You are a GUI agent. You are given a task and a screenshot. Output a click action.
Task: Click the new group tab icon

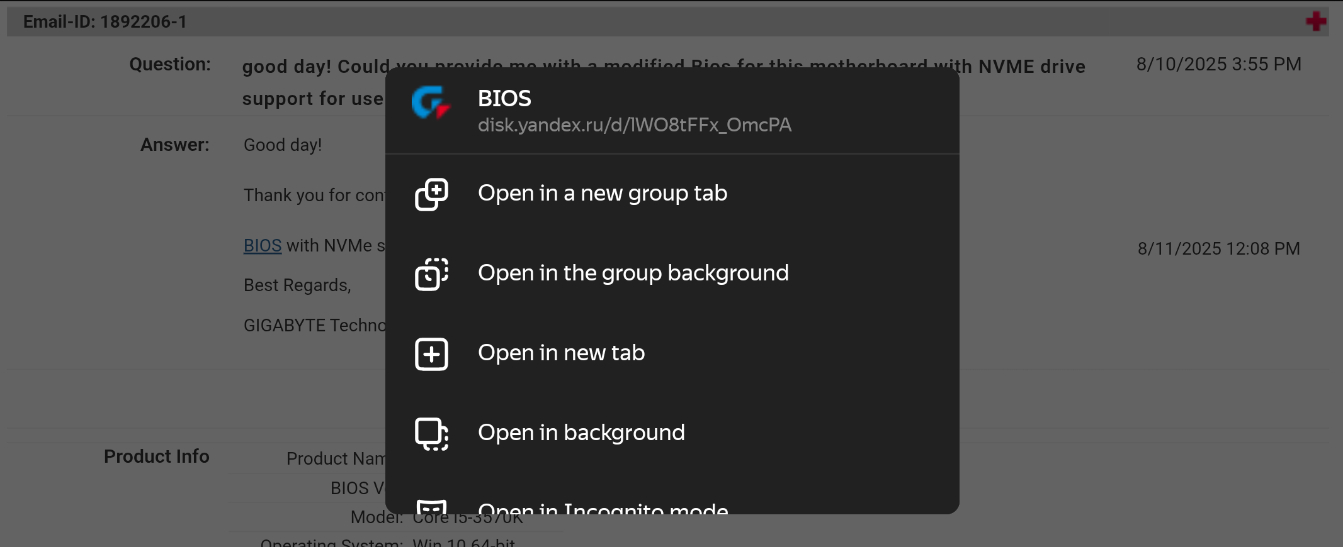[x=431, y=194]
